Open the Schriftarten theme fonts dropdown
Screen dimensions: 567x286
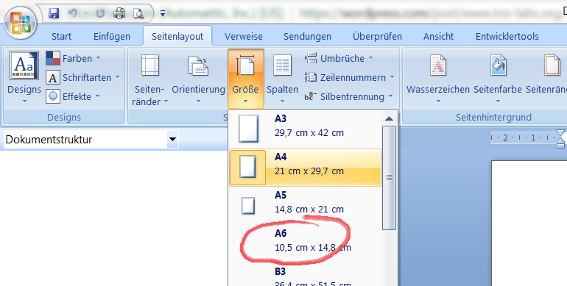coord(82,77)
